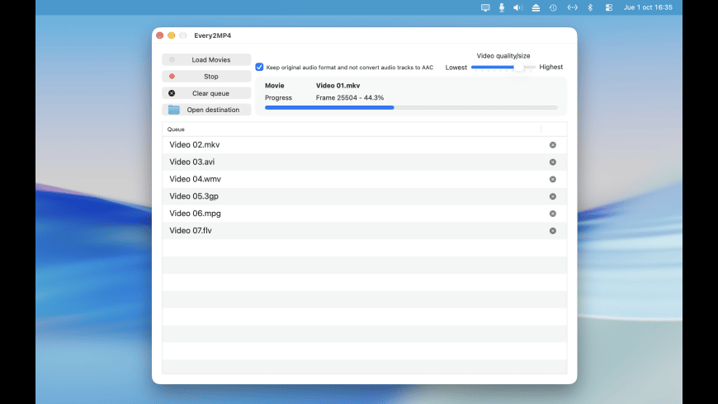Remove Video 06.mpg from the queue
The image size is (718, 404).
(553, 214)
